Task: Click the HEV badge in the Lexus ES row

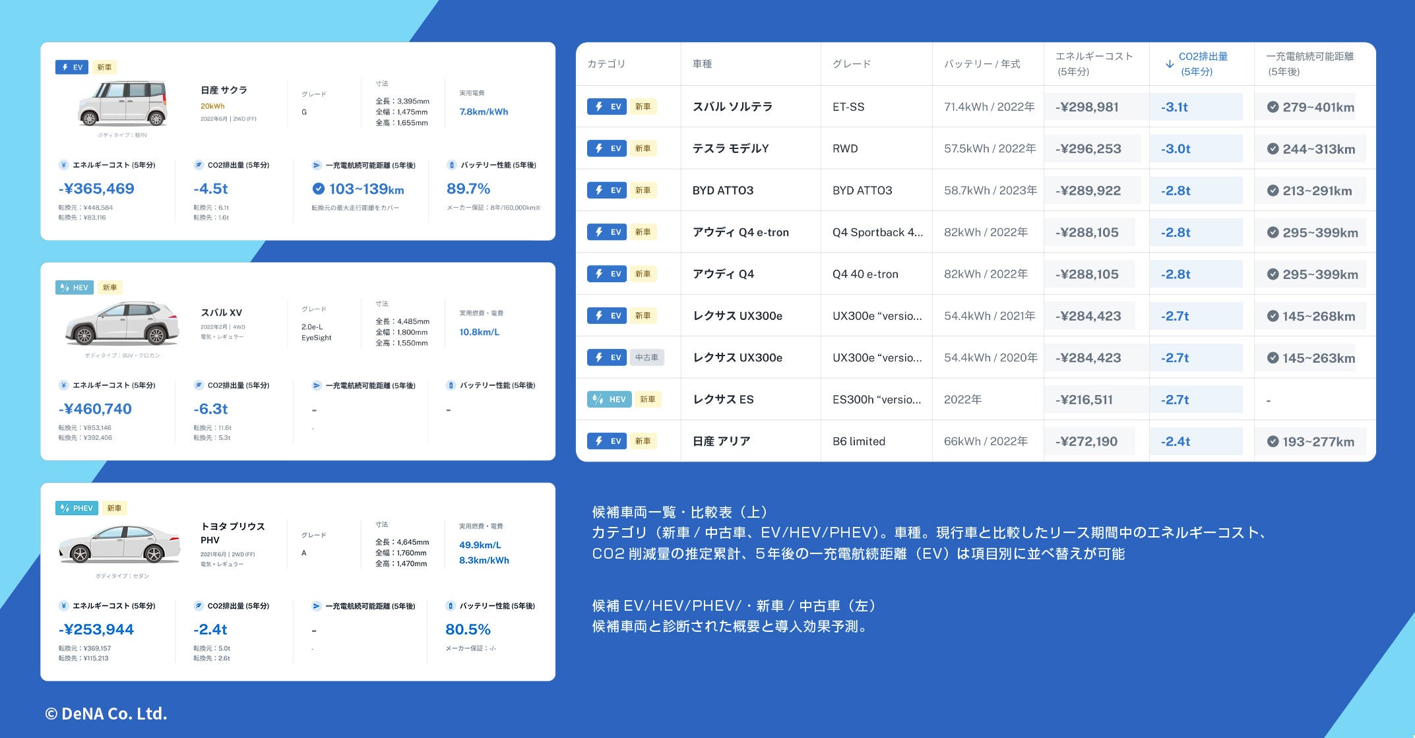Action: 609,400
